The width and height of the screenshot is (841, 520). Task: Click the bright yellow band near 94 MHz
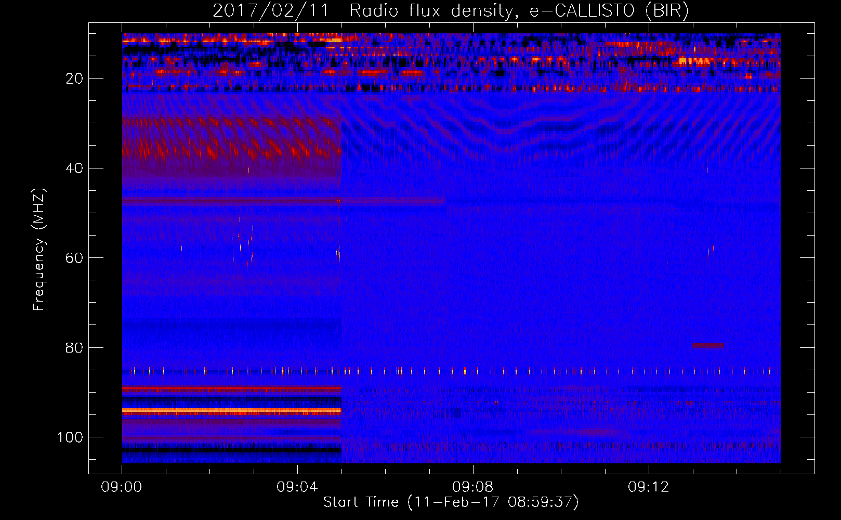click(231, 411)
